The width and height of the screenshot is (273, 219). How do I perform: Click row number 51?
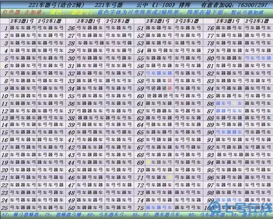(x=140, y=28)
